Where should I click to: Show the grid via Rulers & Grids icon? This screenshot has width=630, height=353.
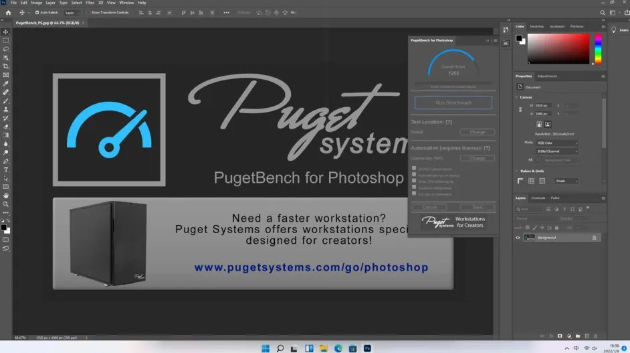point(531,181)
